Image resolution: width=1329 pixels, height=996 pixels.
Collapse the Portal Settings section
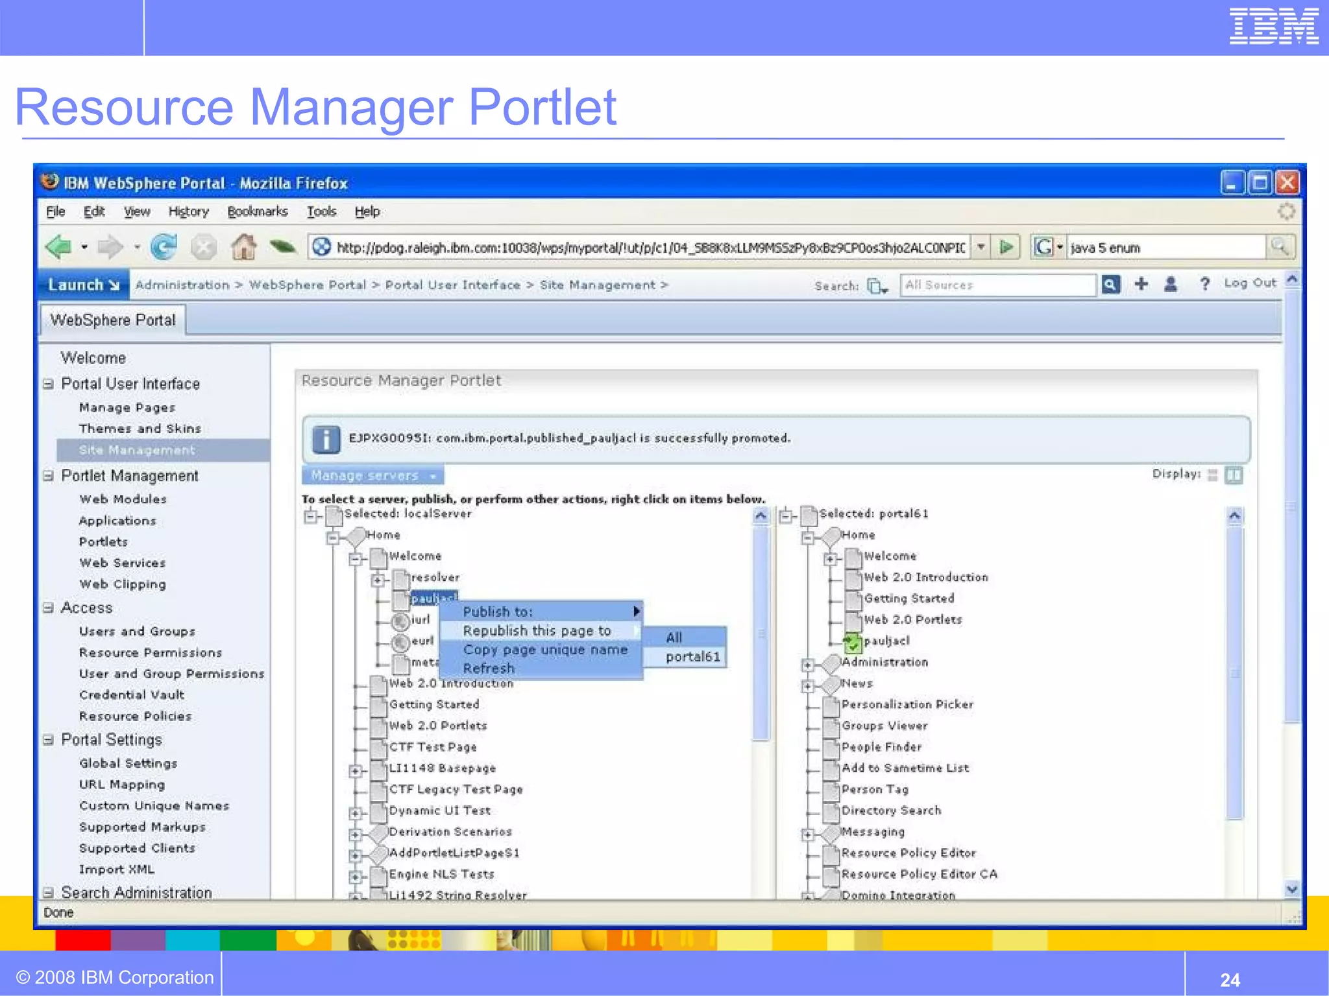pyautogui.click(x=48, y=740)
